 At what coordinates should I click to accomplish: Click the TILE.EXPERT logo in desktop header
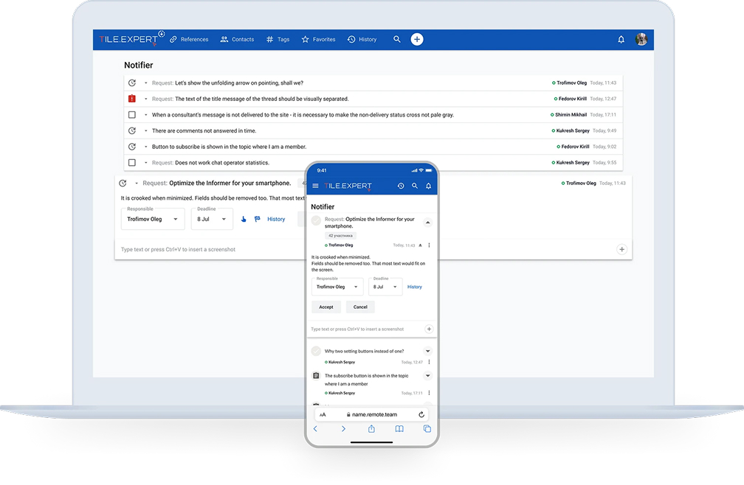128,39
